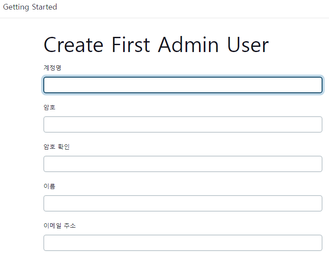Click the word Create in heading

click(74, 45)
